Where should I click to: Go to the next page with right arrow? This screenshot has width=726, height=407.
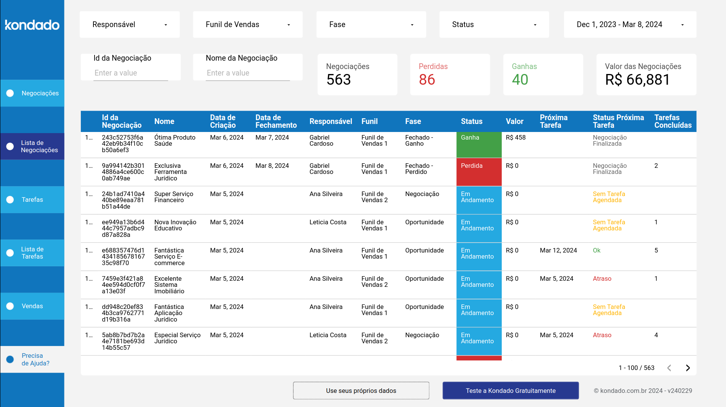pyautogui.click(x=688, y=368)
